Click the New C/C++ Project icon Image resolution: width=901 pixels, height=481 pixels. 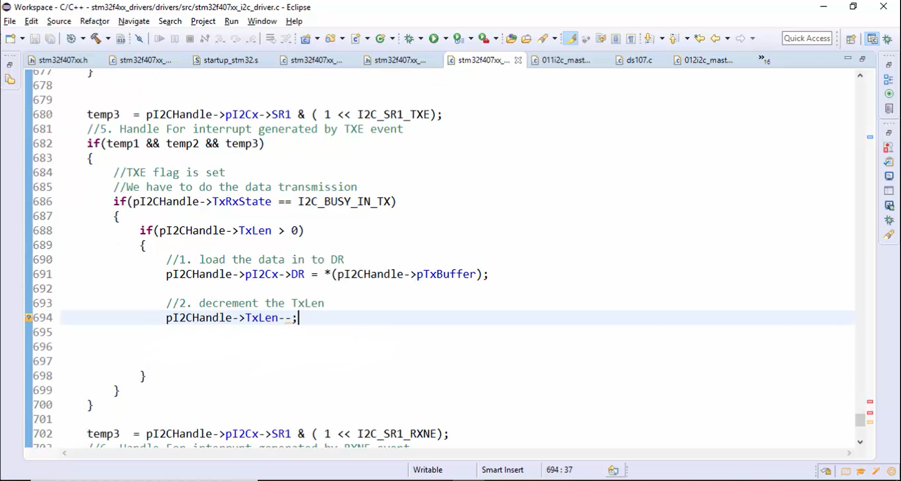pyautogui.click(x=306, y=38)
